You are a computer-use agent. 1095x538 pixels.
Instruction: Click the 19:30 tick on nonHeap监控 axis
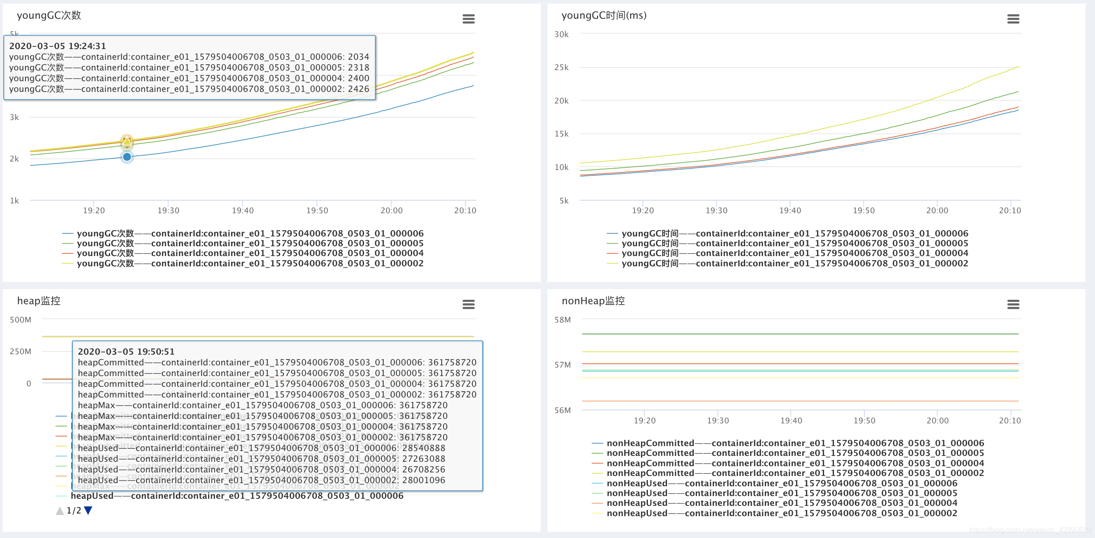(x=718, y=421)
